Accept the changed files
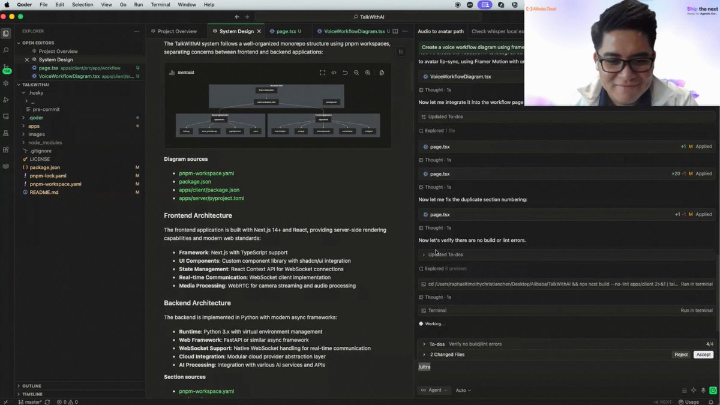This screenshot has height=405, width=720. [703, 355]
